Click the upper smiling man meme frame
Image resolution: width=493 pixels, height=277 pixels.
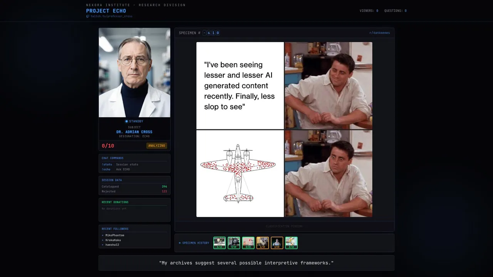pos(329,85)
